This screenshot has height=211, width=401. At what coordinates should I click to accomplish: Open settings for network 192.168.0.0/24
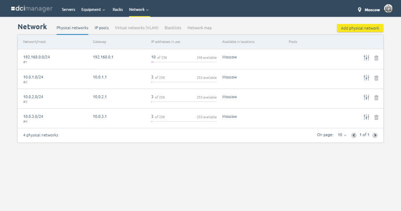tap(366, 58)
